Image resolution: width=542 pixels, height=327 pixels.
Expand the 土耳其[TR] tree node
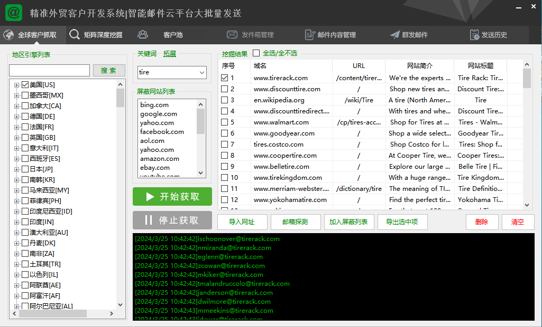[16, 265]
